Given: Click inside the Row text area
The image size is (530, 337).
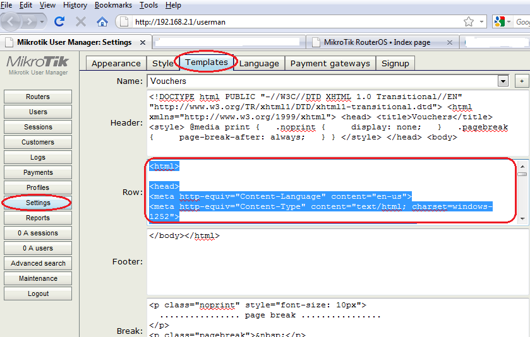Looking at the screenshot, I should tap(331, 192).
